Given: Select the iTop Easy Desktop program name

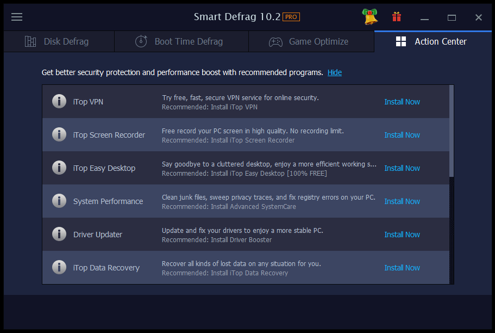Looking at the screenshot, I should 104,168.
